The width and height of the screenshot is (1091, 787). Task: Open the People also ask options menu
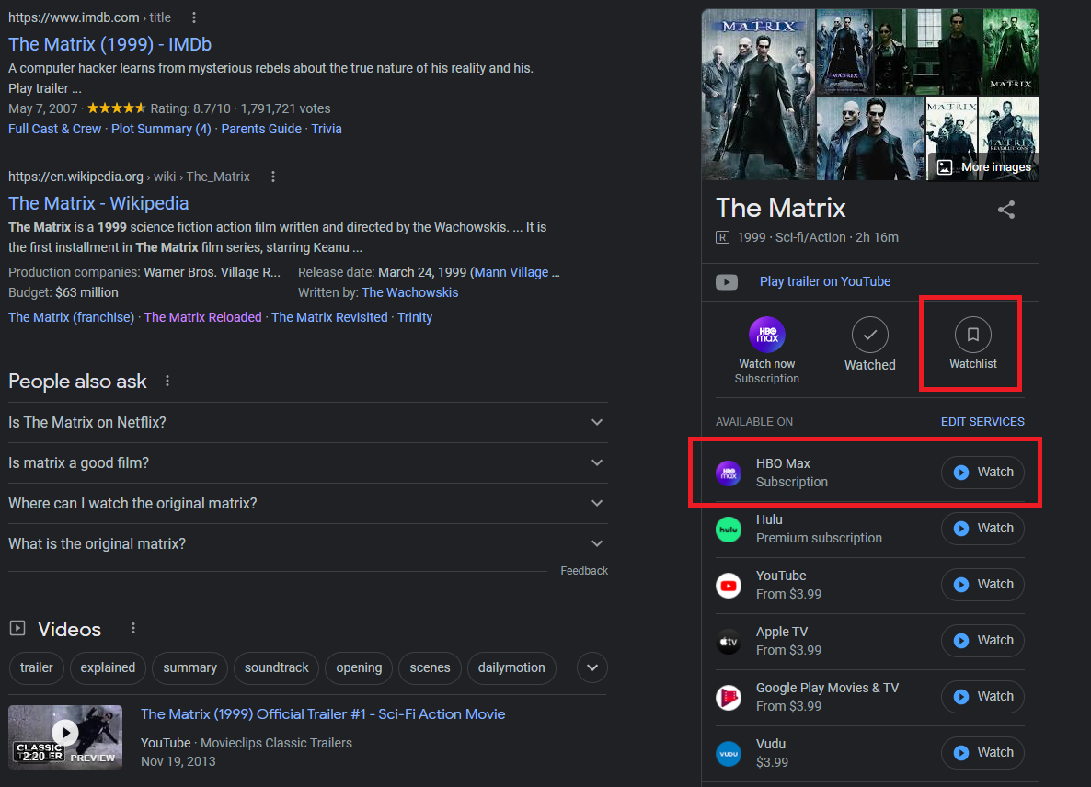coord(167,381)
